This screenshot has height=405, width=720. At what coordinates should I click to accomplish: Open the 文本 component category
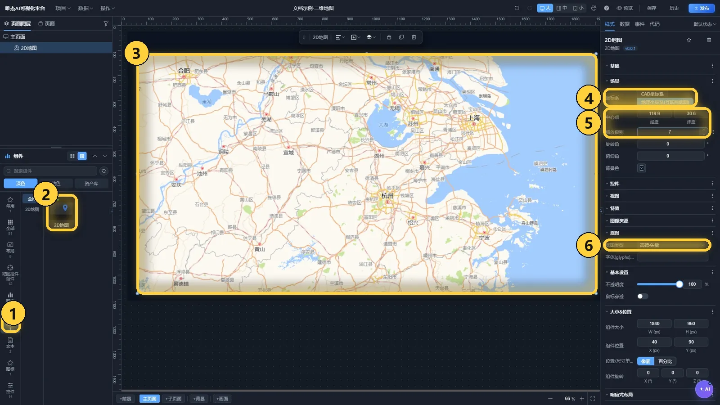point(10,344)
